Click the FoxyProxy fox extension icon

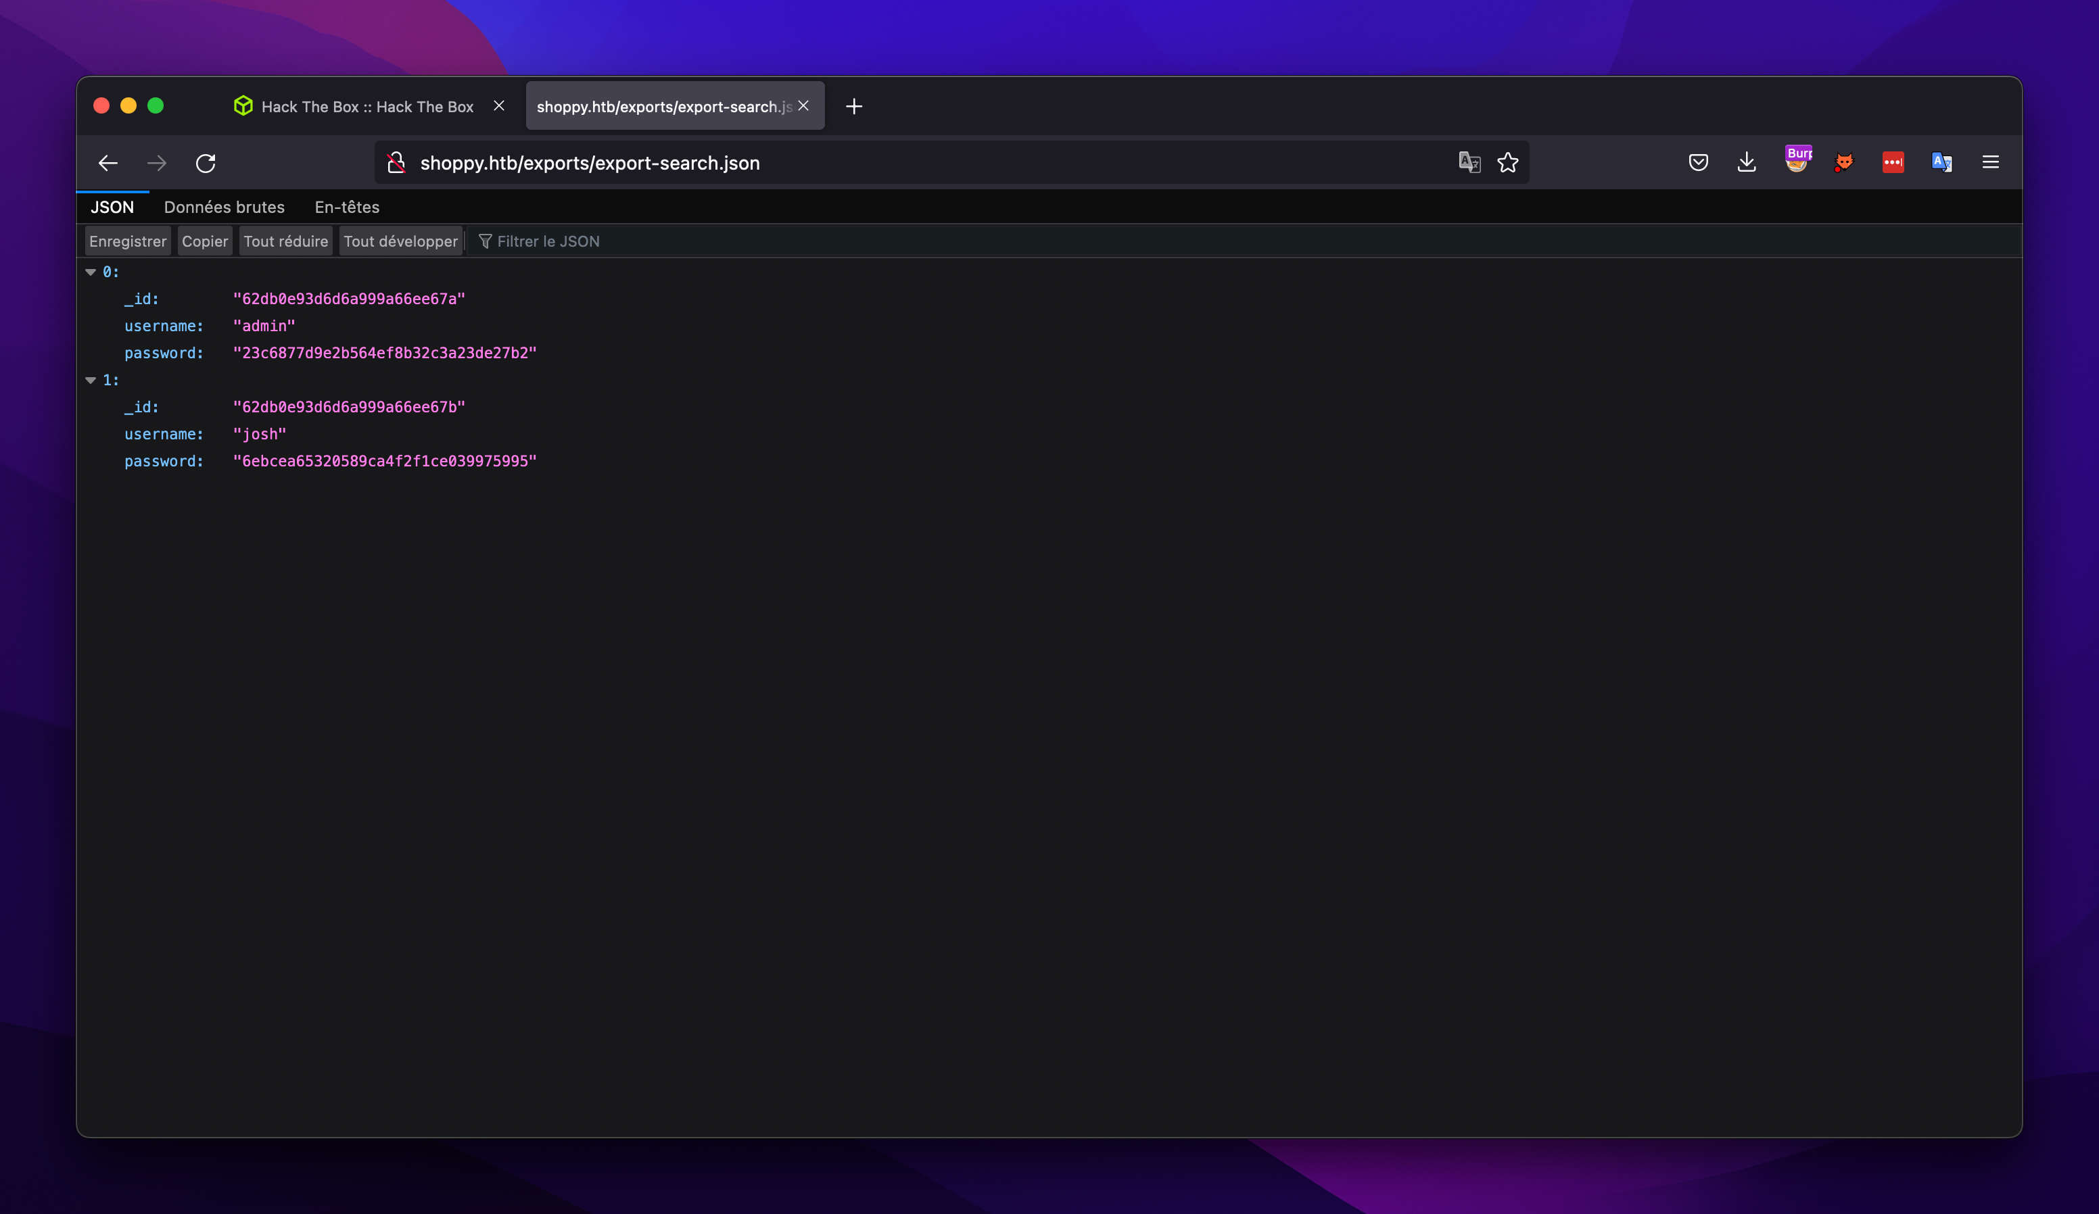click(x=1844, y=162)
